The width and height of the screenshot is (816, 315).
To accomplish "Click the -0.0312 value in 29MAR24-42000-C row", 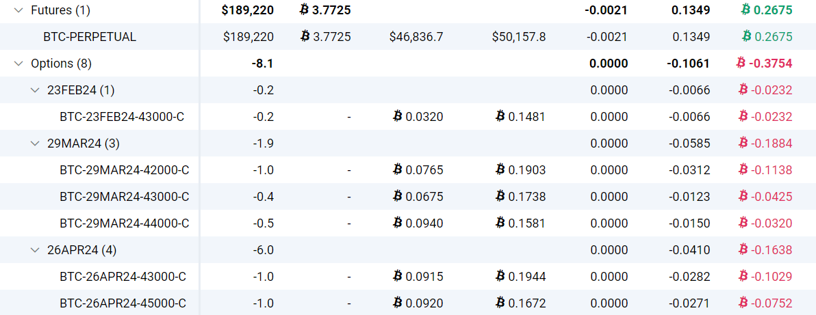I will pos(689,170).
